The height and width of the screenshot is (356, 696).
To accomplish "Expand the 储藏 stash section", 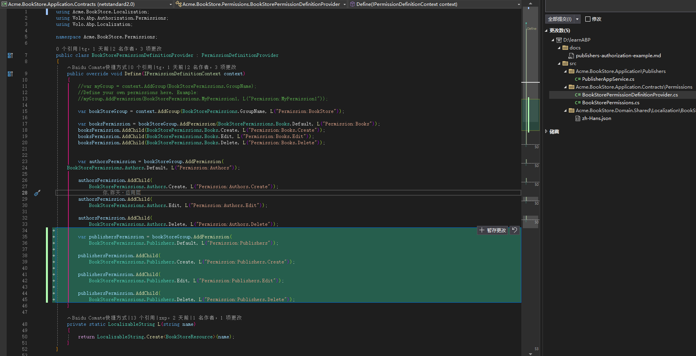I will click(x=546, y=132).
